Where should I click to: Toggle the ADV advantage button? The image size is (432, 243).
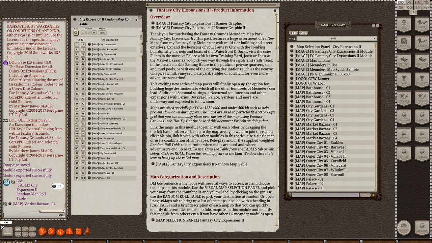click(18, 230)
